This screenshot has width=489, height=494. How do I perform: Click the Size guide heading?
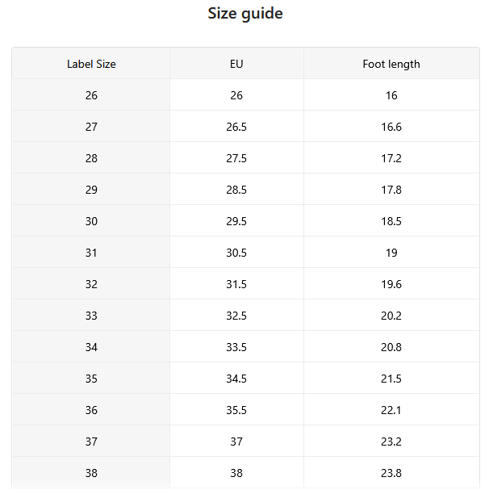click(x=245, y=14)
